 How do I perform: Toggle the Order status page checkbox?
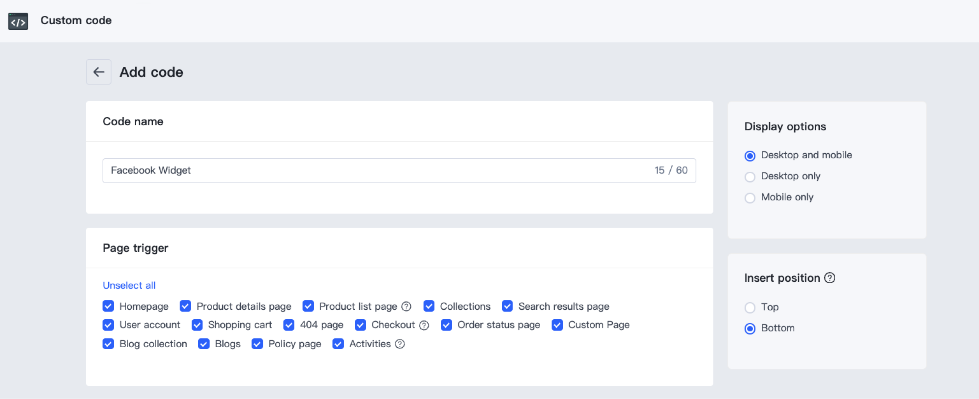446,325
